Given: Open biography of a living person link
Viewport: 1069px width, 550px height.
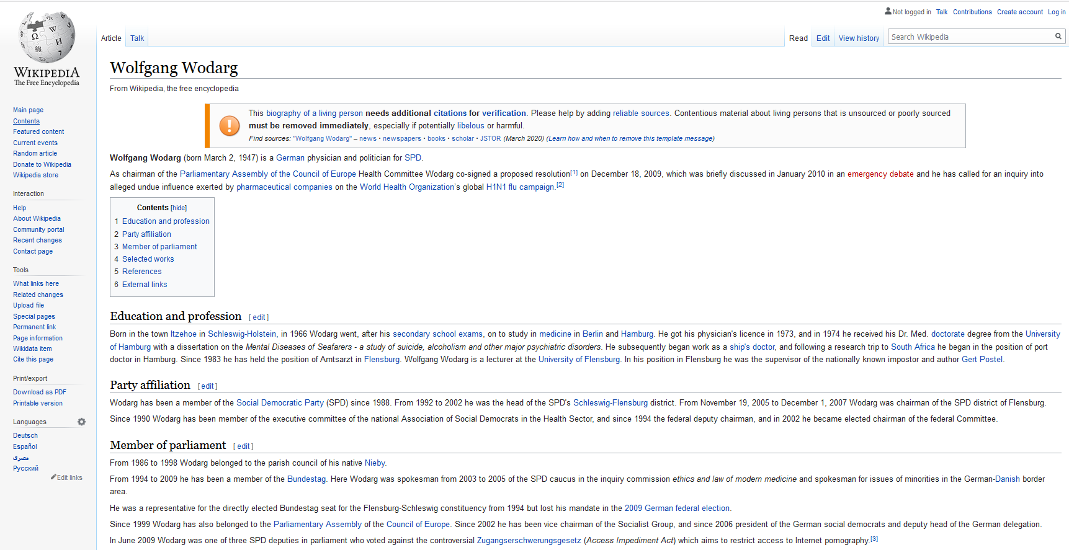Looking at the screenshot, I should (x=315, y=113).
